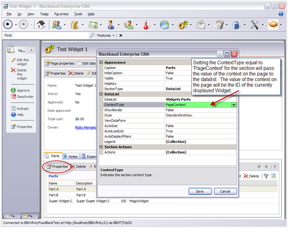288x228 pixels.
Task: Go to the Home house icon
Action: tap(41, 25)
